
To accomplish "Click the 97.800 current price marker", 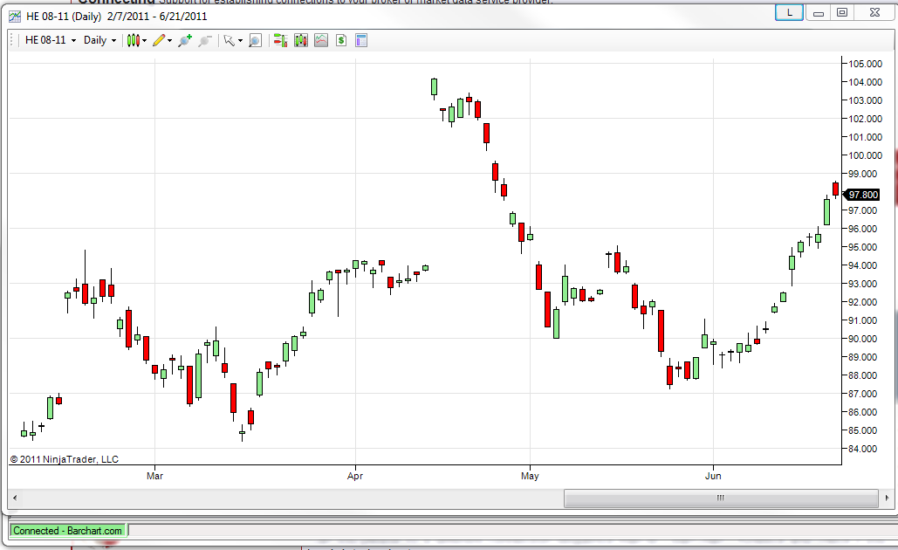I will point(862,195).
